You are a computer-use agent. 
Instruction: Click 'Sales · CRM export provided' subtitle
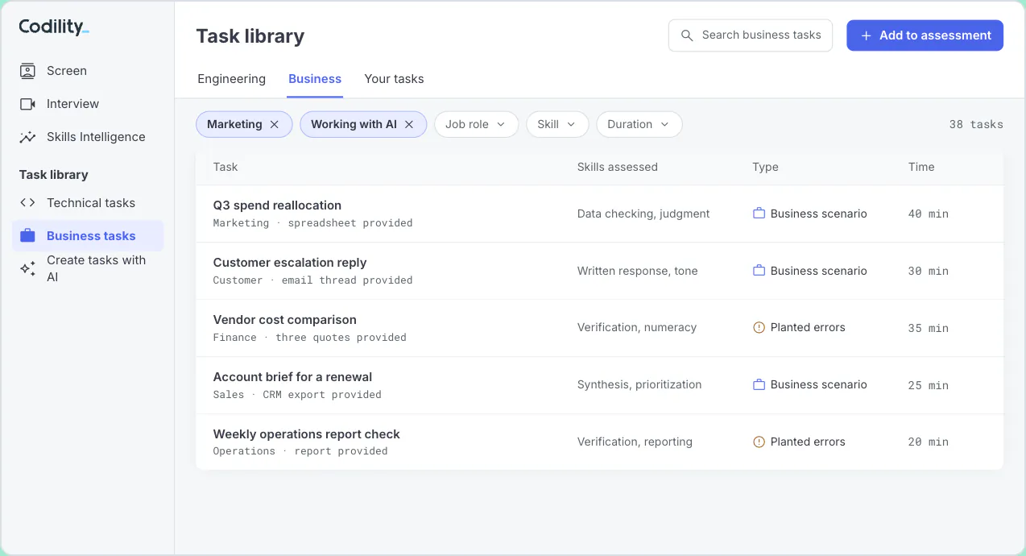pyautogui.click(x=297, y=395)
